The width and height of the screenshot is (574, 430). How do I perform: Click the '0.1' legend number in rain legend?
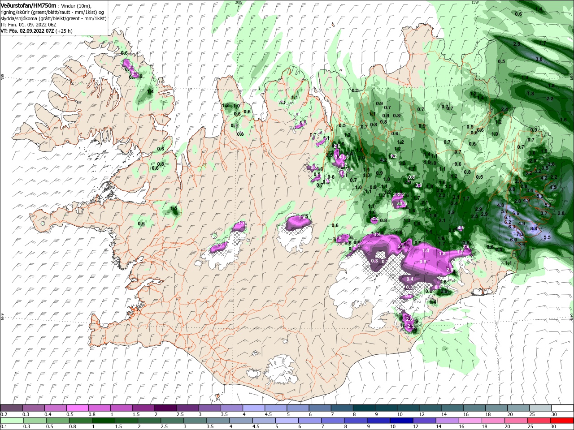[x=4, y=426]
